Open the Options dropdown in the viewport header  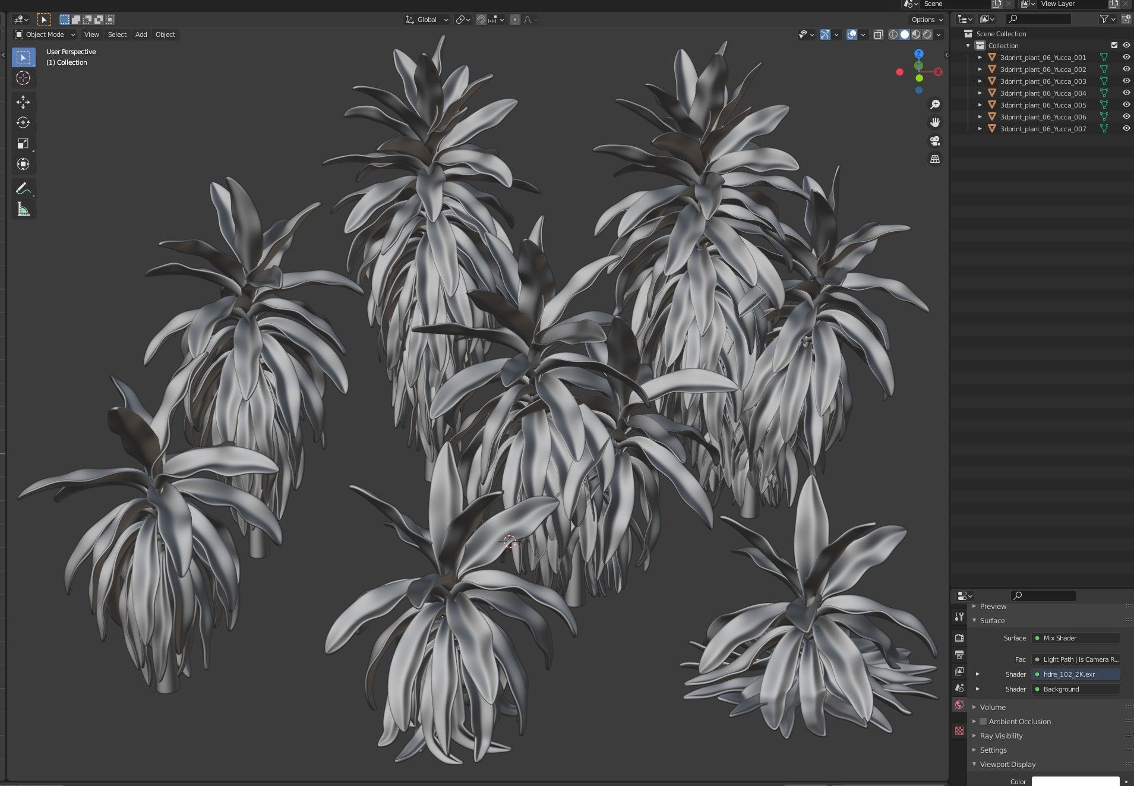coord(927,20)
